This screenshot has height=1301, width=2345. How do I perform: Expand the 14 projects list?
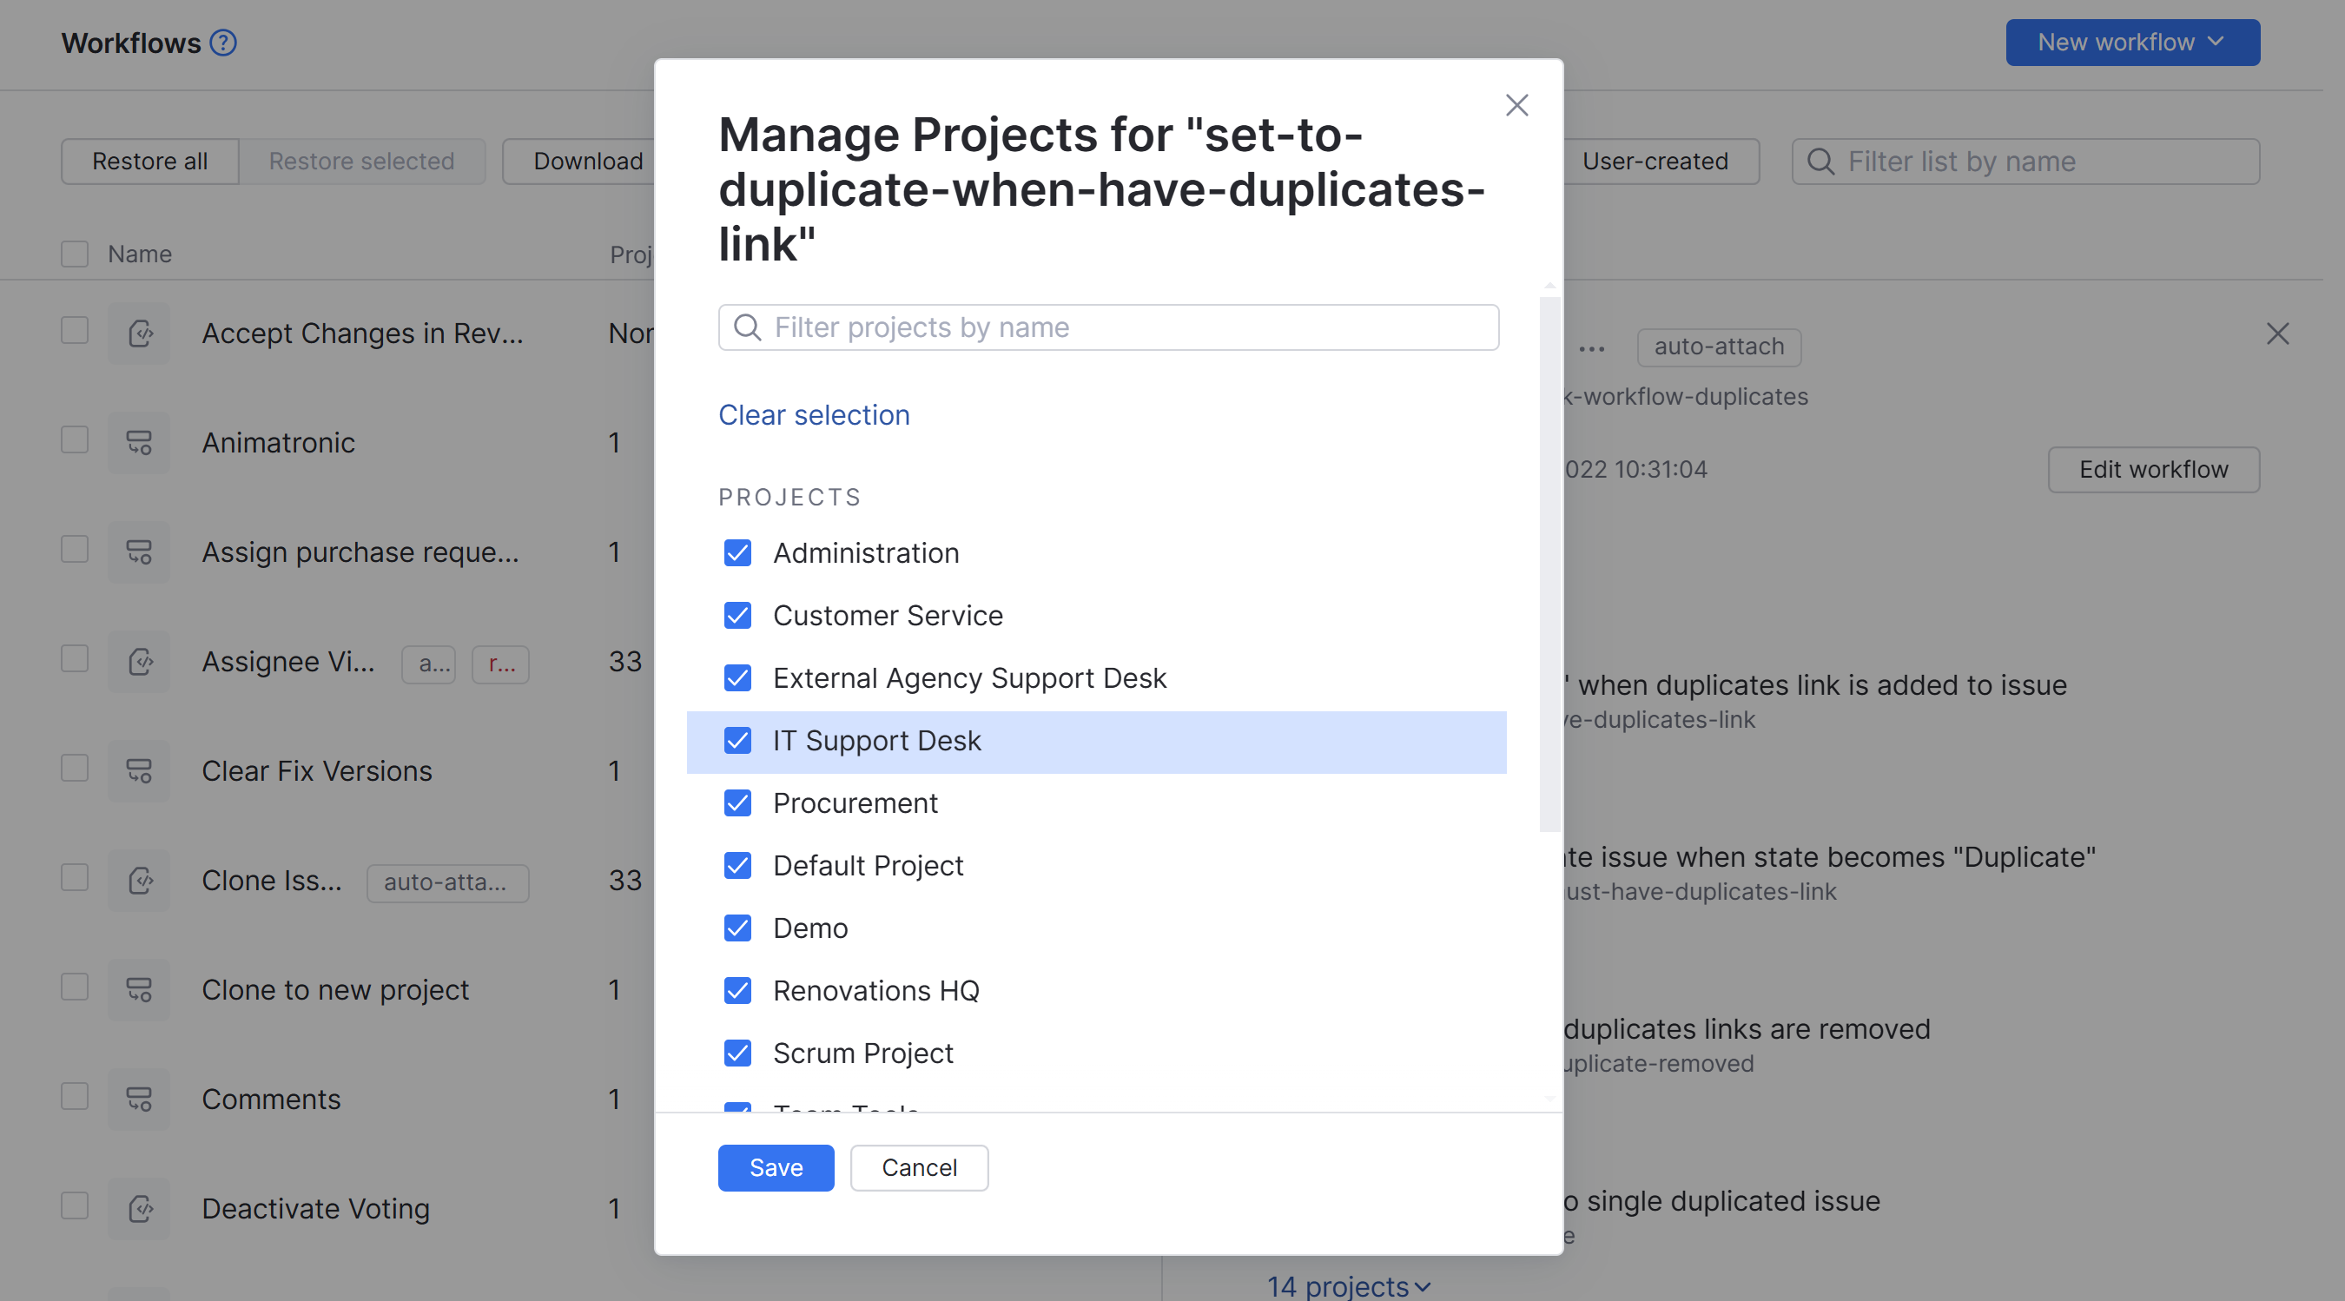1350,1284
